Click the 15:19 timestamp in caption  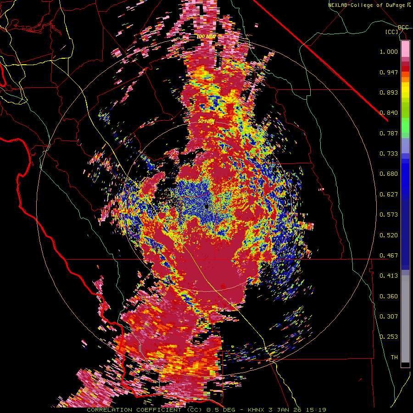point(317,410)
